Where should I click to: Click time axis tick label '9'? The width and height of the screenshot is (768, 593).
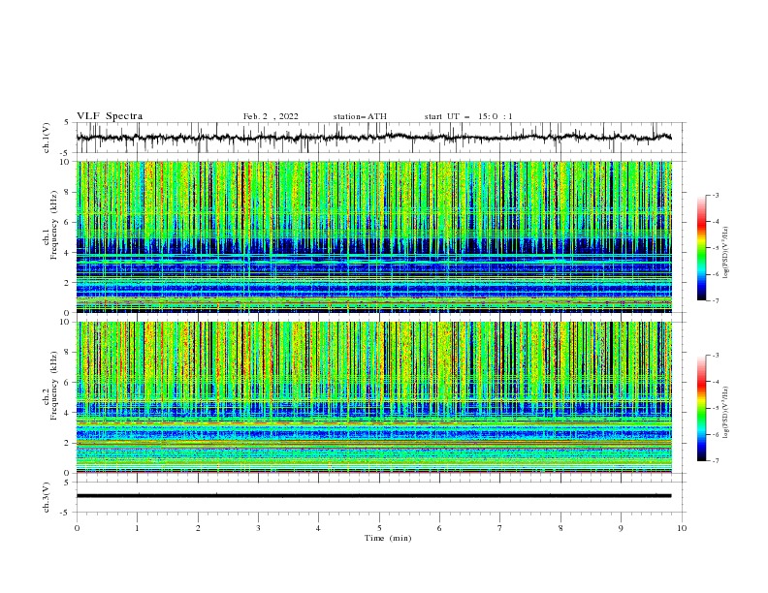coord(621,528)
